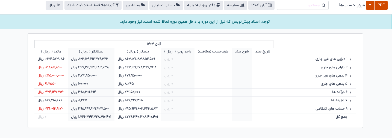Click the مانده balance column header
392x138 pixels.
coord(51,51)
